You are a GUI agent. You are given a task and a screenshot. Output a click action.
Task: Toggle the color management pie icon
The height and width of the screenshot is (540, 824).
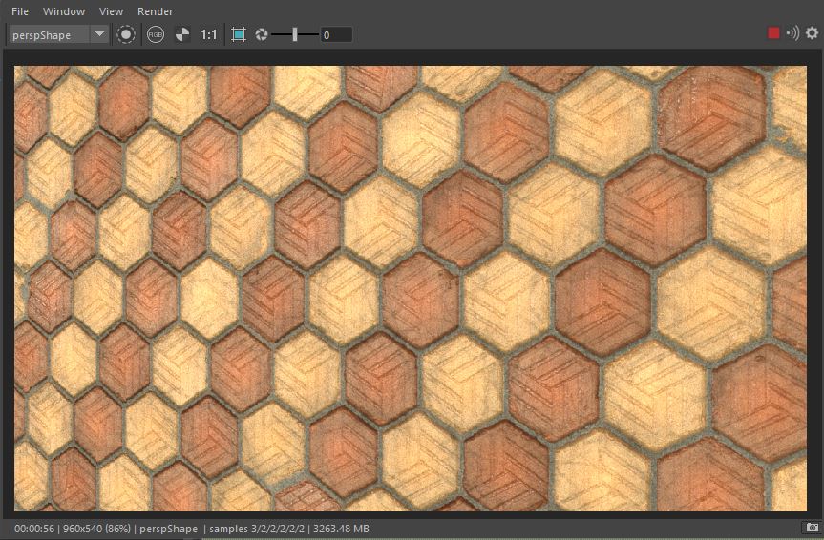point(181,34)
